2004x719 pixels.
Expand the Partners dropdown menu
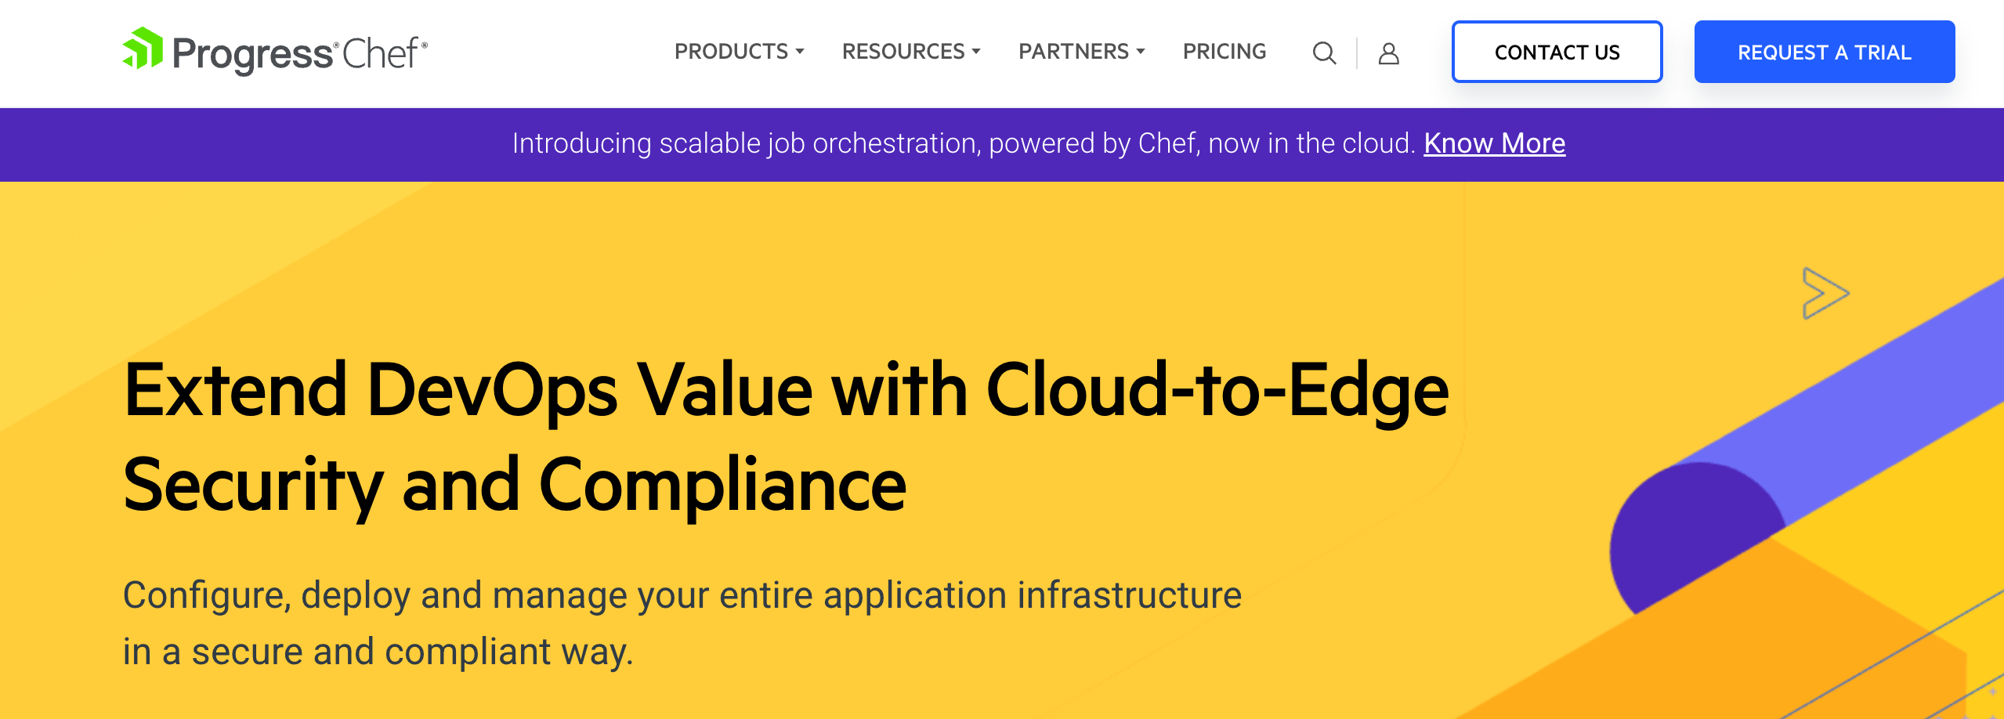pos(1081,52)
